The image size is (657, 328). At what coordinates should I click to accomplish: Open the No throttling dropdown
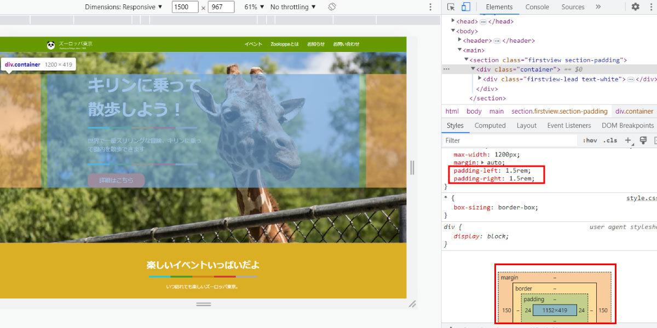point(293,7)
